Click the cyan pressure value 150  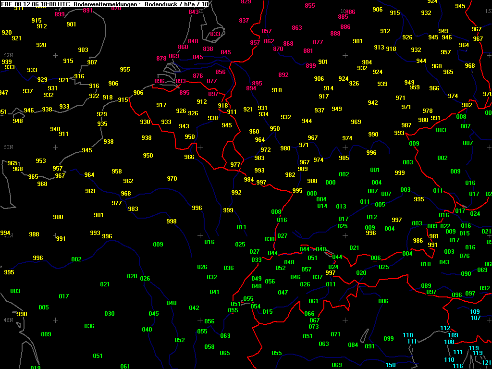[x=391, y=365]
